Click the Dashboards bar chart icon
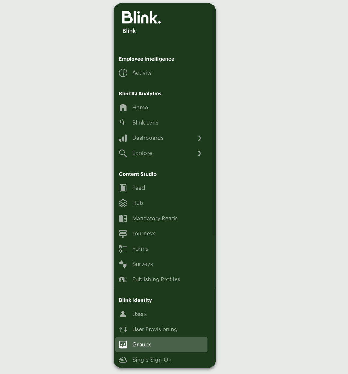 coord(123,138)
